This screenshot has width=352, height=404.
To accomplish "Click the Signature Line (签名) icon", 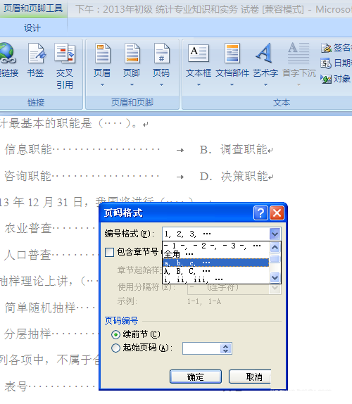I will [x=326, y=48].
